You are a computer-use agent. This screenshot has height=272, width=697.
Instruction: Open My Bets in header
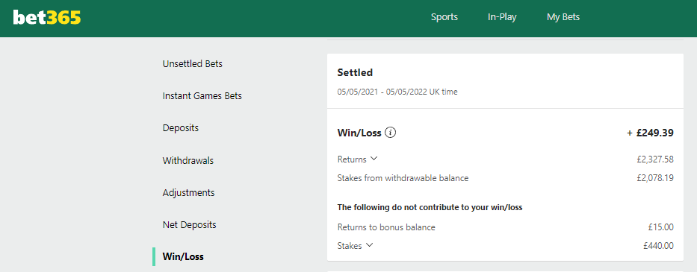coord(563,17)
